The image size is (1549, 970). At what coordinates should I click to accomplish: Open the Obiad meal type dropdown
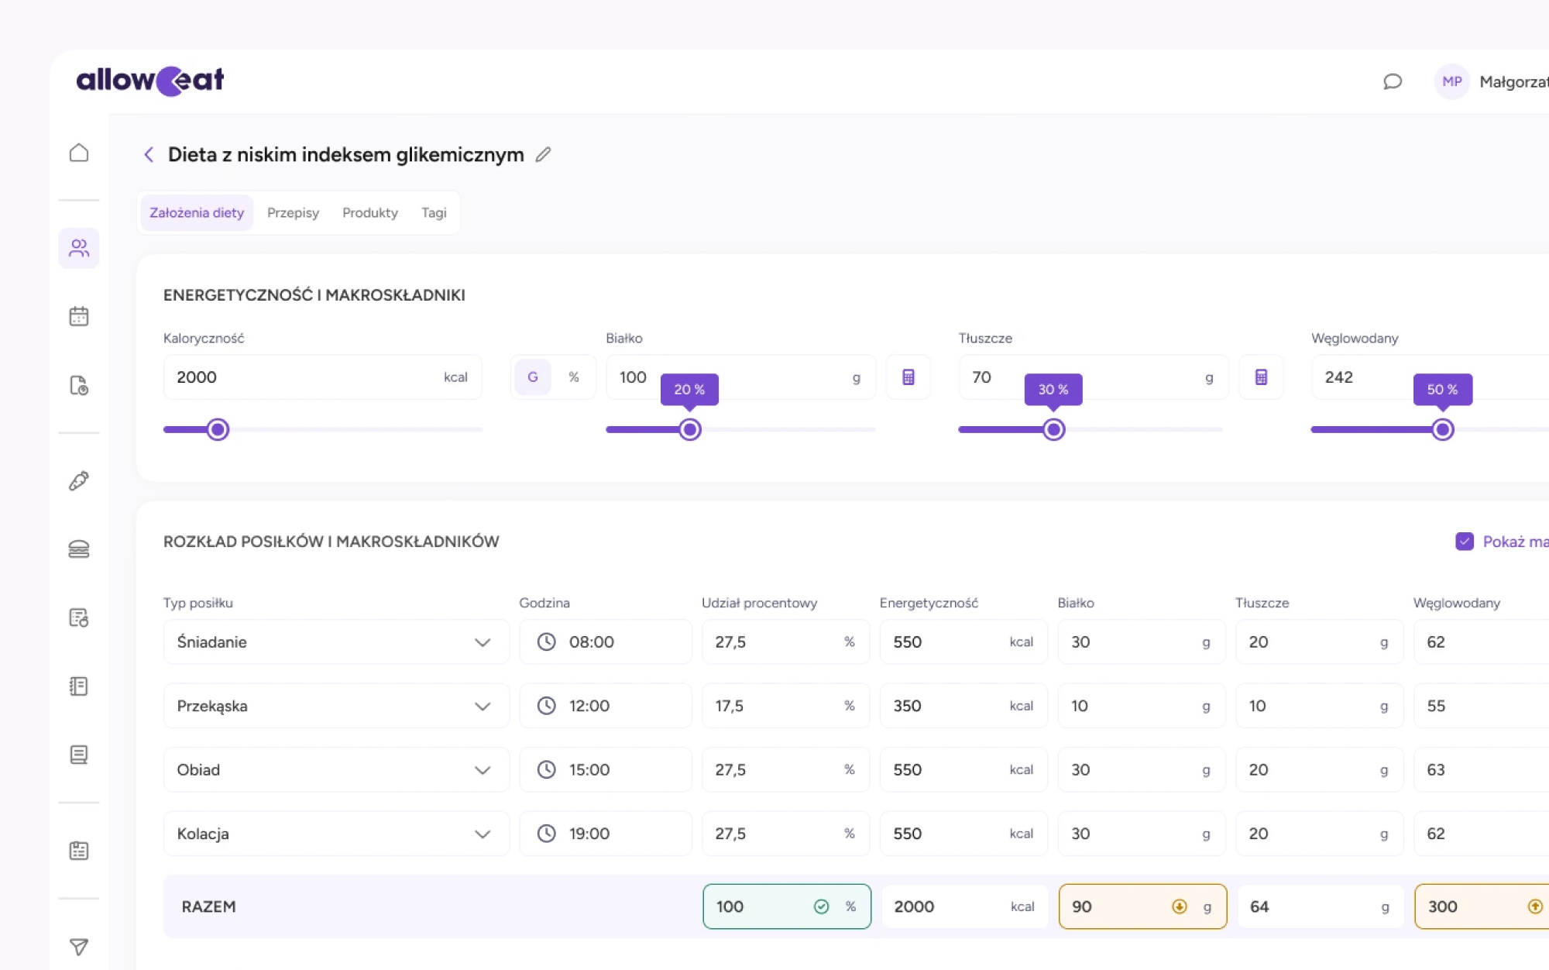click(482, 769)
